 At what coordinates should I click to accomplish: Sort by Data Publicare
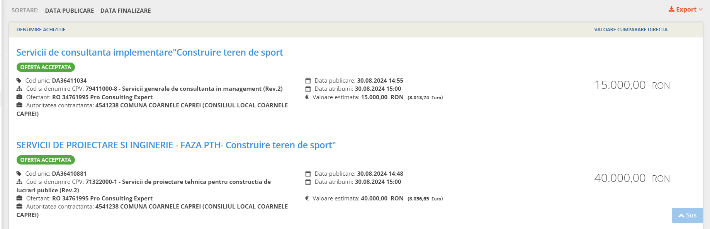point(70,11)
